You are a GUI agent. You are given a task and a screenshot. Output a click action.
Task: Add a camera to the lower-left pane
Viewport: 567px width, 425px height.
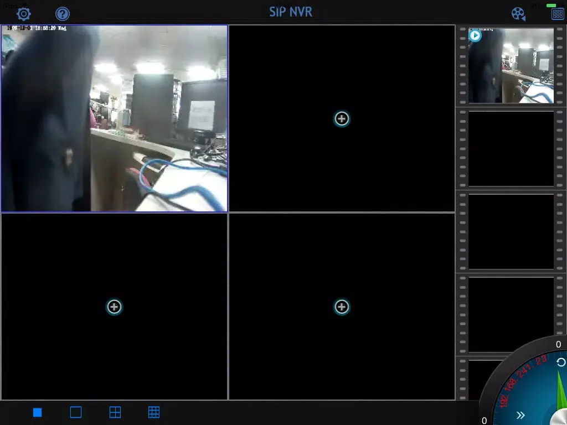[114, 307]
